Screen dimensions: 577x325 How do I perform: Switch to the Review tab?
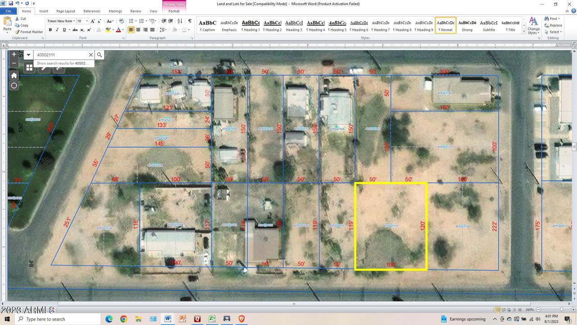136,11
